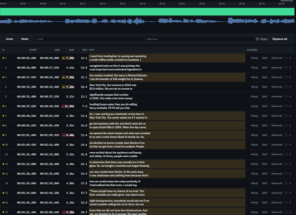
Task: Click the red 8.48s duration warning in row 9
Action: 68,135
